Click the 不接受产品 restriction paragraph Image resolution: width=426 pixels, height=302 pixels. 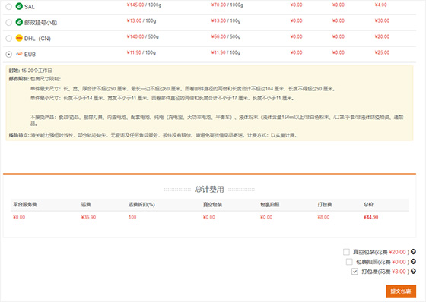point(217,120)
